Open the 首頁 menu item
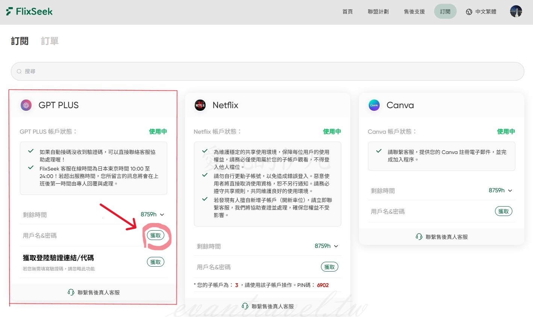This screenshot has height=317, width=533. [347, 12]
